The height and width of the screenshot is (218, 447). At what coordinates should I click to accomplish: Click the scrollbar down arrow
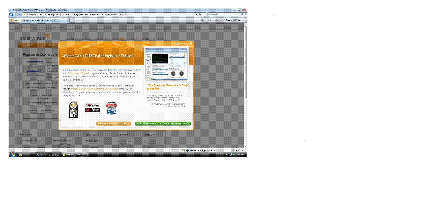(245, 147)
